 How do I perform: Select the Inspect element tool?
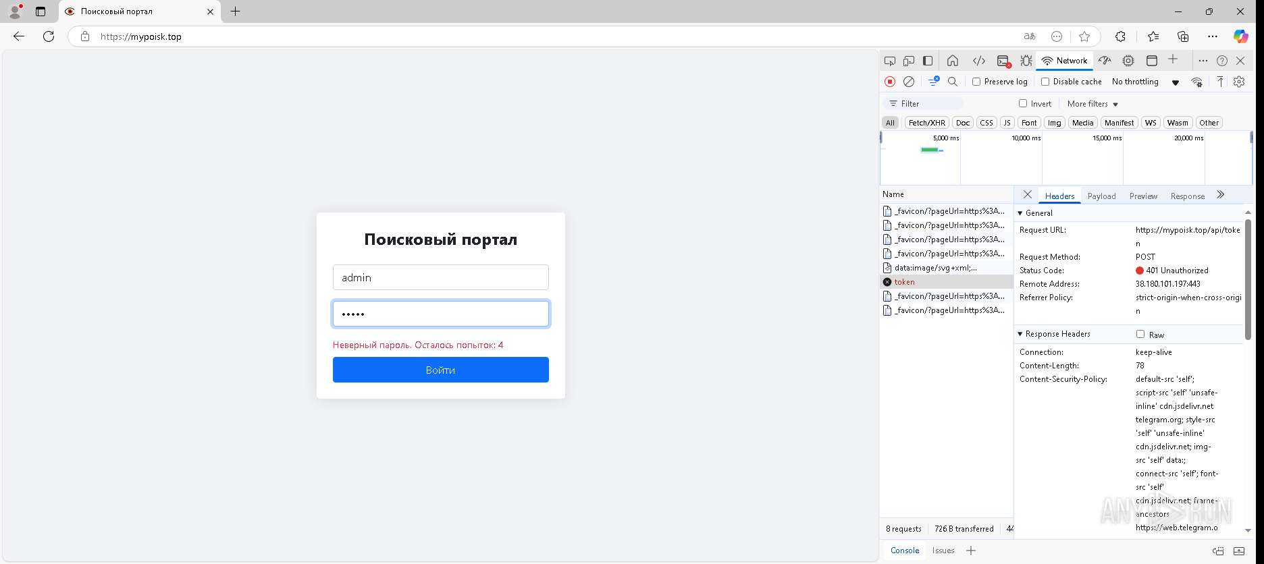pos(890,61)
